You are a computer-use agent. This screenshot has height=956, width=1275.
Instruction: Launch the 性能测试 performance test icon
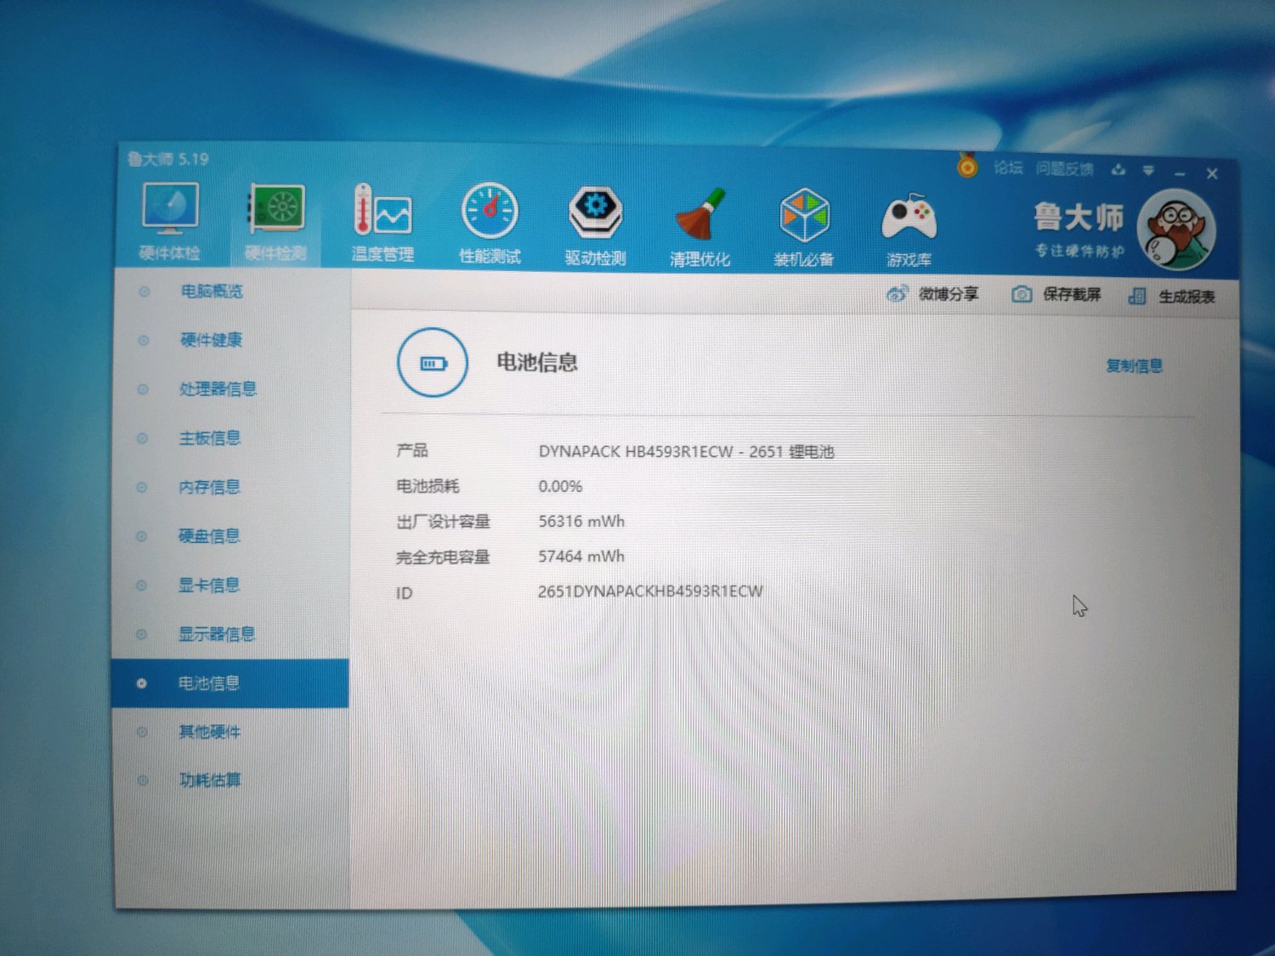[x=490, y=223]
